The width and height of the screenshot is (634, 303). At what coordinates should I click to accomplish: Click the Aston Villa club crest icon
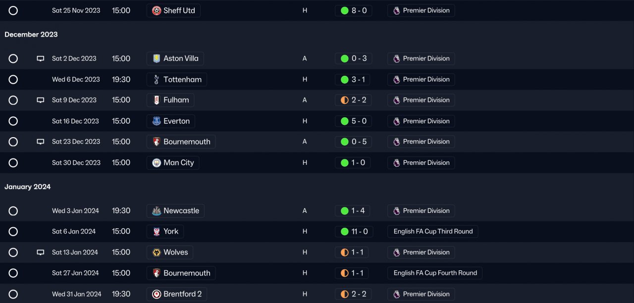point(157,58)
